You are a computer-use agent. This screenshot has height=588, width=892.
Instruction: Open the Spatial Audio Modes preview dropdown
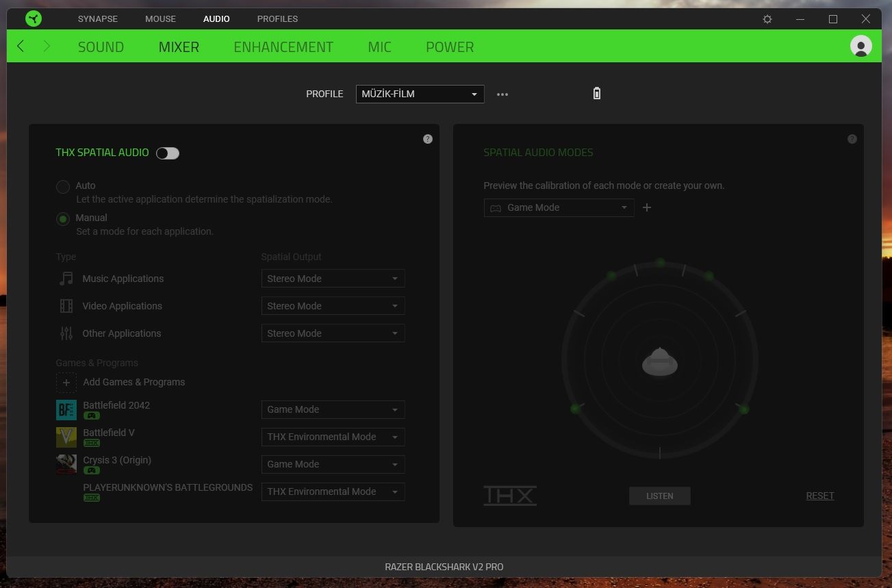click(x=559, y=207)
